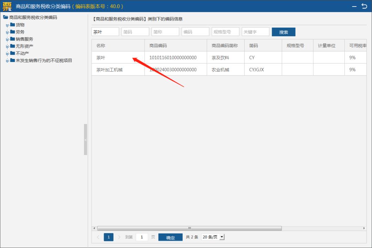Click the 不动产 folder icon
This screenshot has width=372, height=248.
[x=13, y=53]
